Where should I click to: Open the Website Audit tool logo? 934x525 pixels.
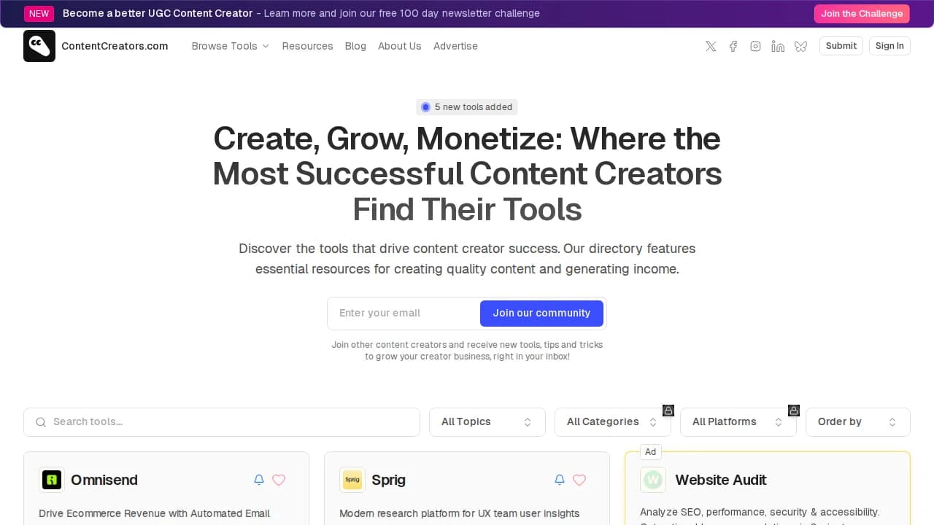tap(653, 480)
